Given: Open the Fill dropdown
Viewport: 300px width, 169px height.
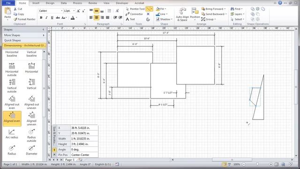Looking at the screenshot, I should point(161,9).
